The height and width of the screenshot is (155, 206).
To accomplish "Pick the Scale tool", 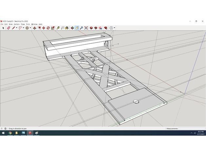I will pos(53,28).
